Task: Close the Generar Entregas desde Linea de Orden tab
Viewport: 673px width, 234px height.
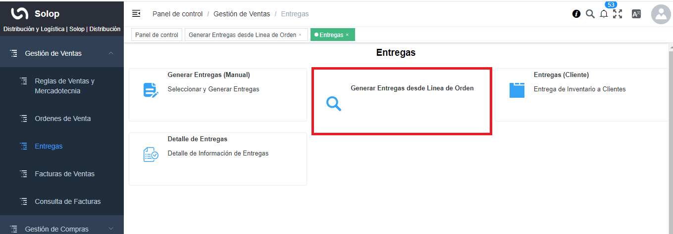Action: coord(300,35)
